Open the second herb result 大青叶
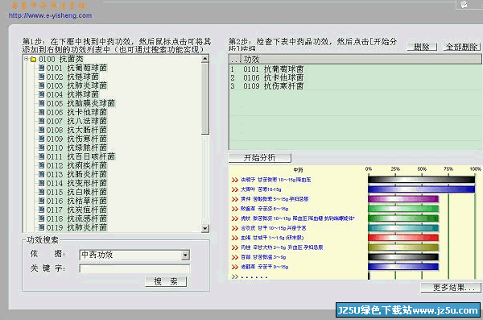This screenshot has width=483, height=320. point(261,189)
